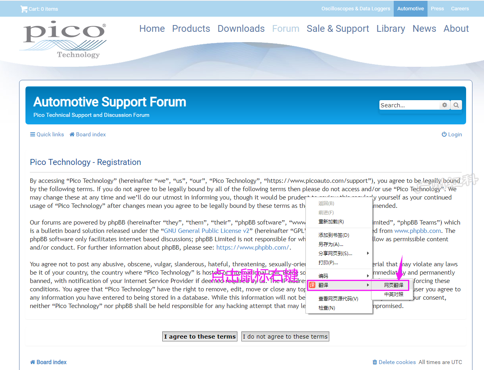Open the Downloads menu
The image size is (484, 370).
(x=241, y=29)
